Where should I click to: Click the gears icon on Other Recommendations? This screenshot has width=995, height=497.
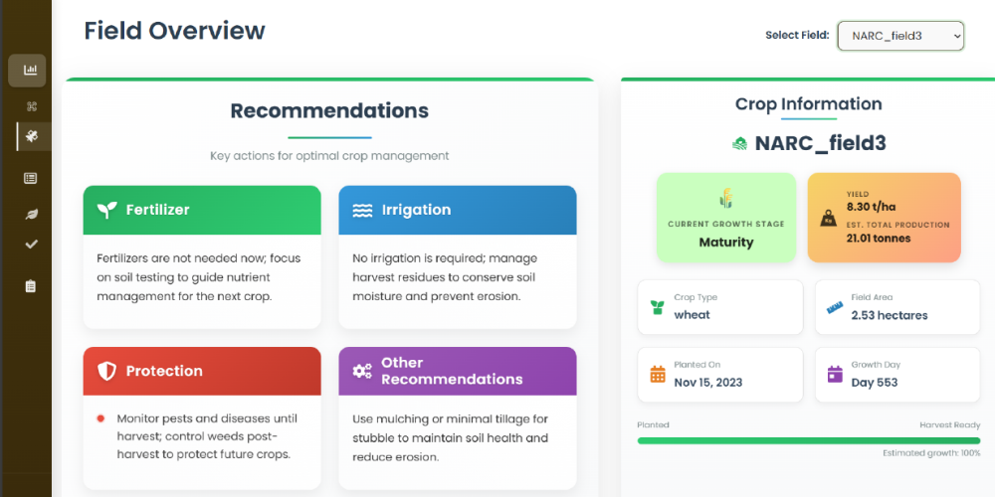point(362,372)
